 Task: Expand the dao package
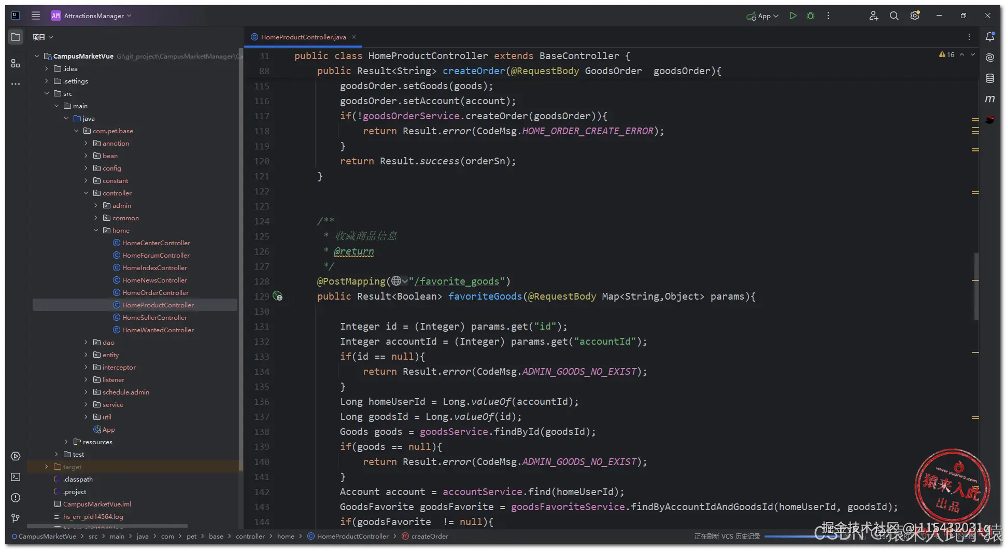86,342
